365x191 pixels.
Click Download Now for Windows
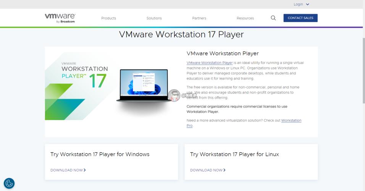click(68, 170)
